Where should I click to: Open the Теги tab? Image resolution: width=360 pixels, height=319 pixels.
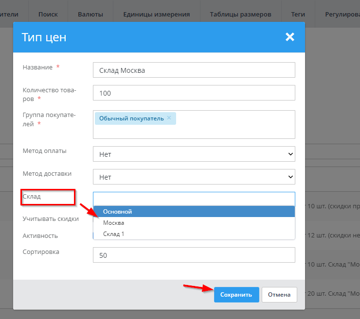coord(298,14)
